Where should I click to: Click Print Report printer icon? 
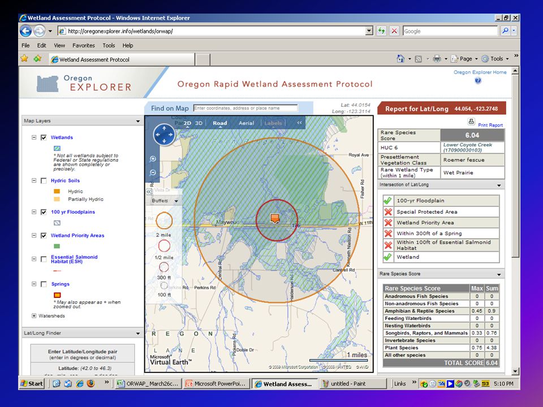[471, 122]
